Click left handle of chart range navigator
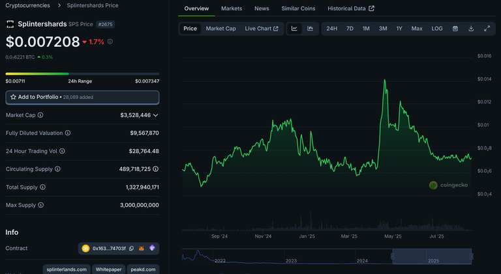 393,256
